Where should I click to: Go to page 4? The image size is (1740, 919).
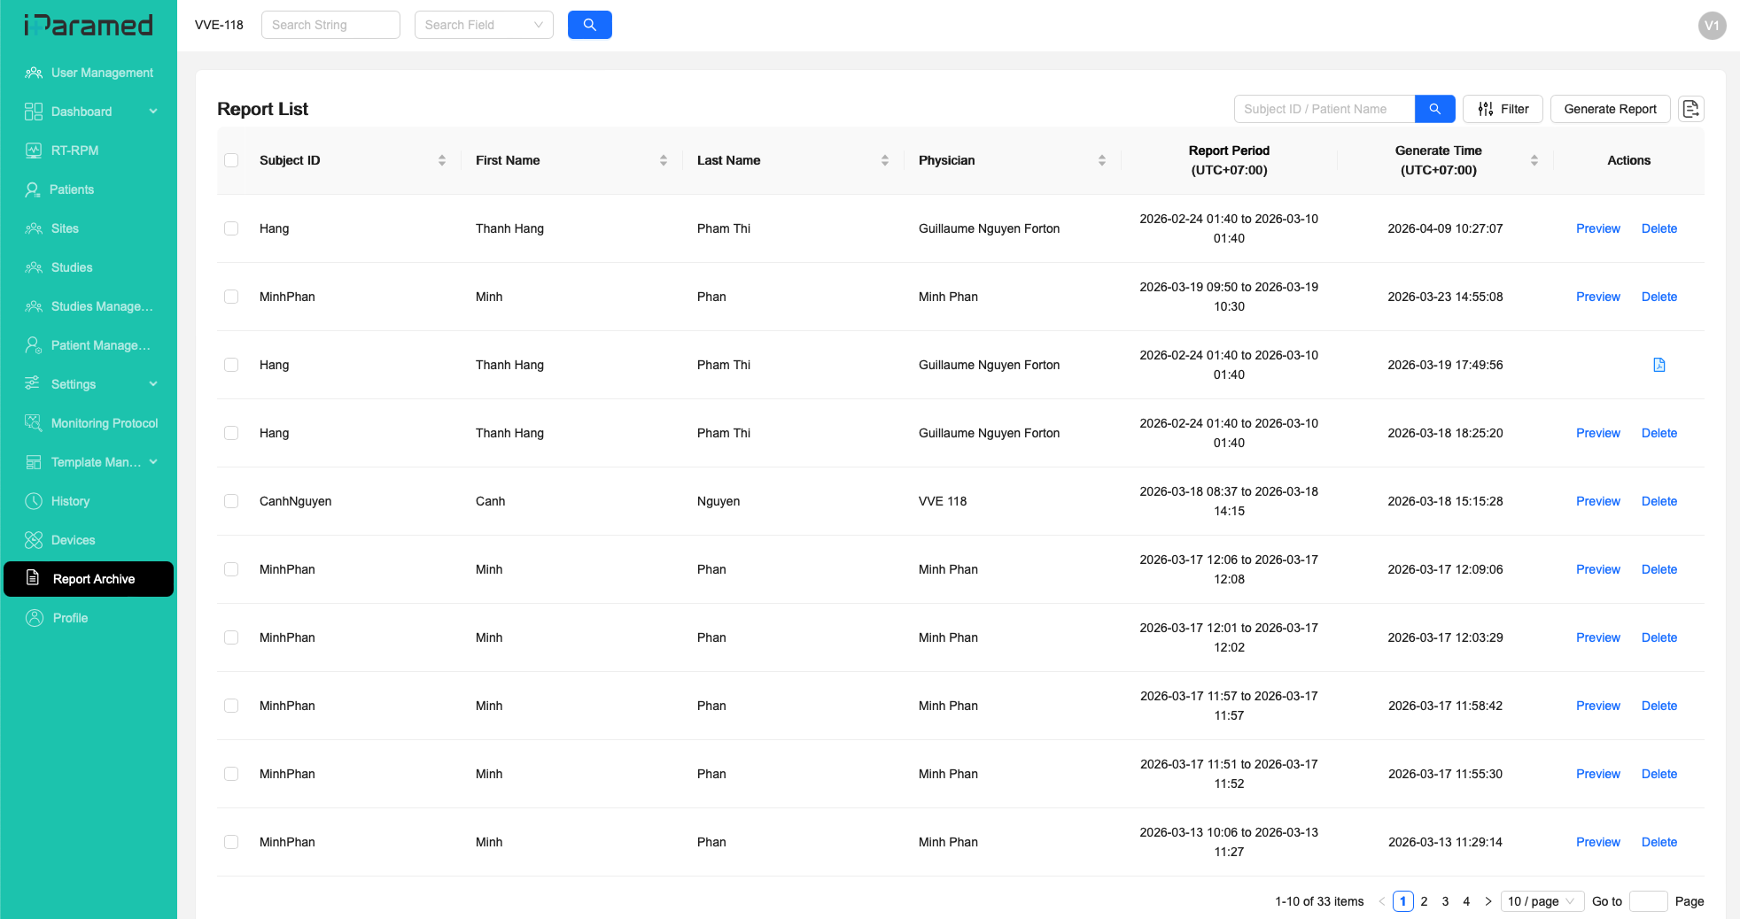click(x=1466, y=901)
